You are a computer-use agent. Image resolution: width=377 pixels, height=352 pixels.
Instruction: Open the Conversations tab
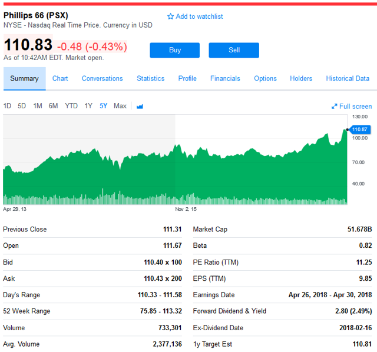coord(102,78)
